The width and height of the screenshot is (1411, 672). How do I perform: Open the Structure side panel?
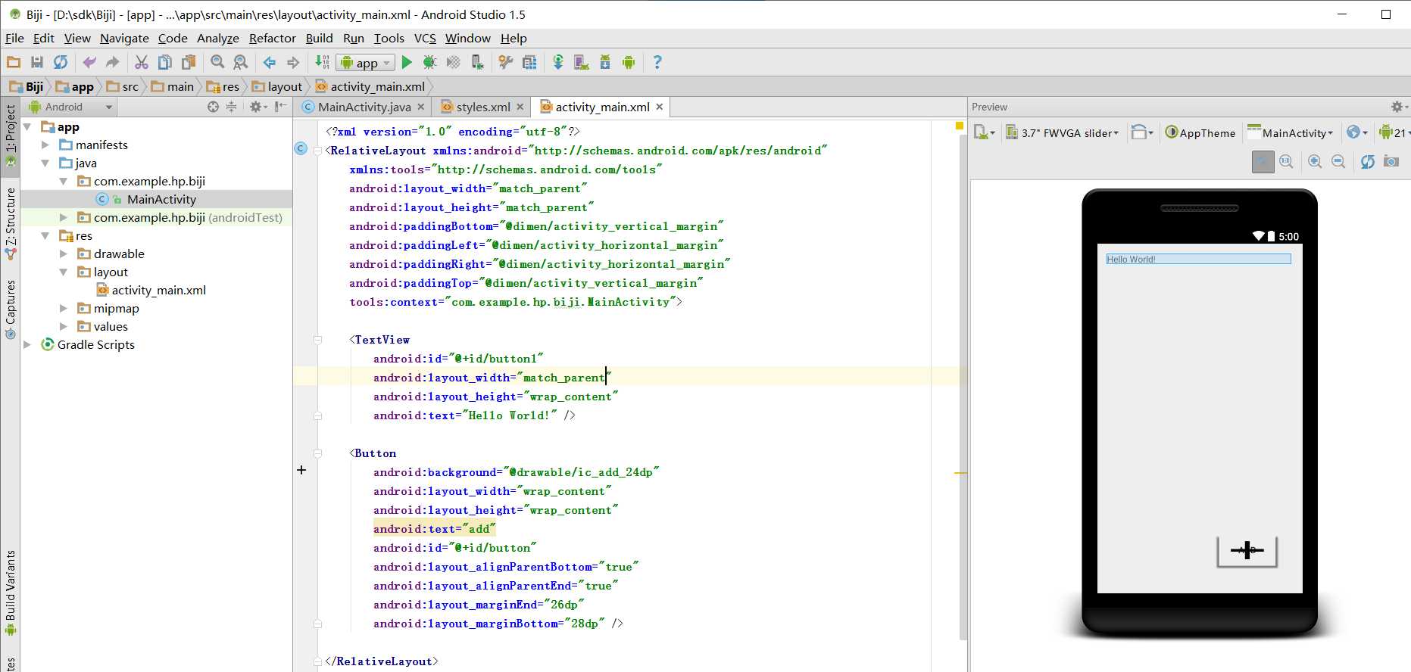(11, 222)
